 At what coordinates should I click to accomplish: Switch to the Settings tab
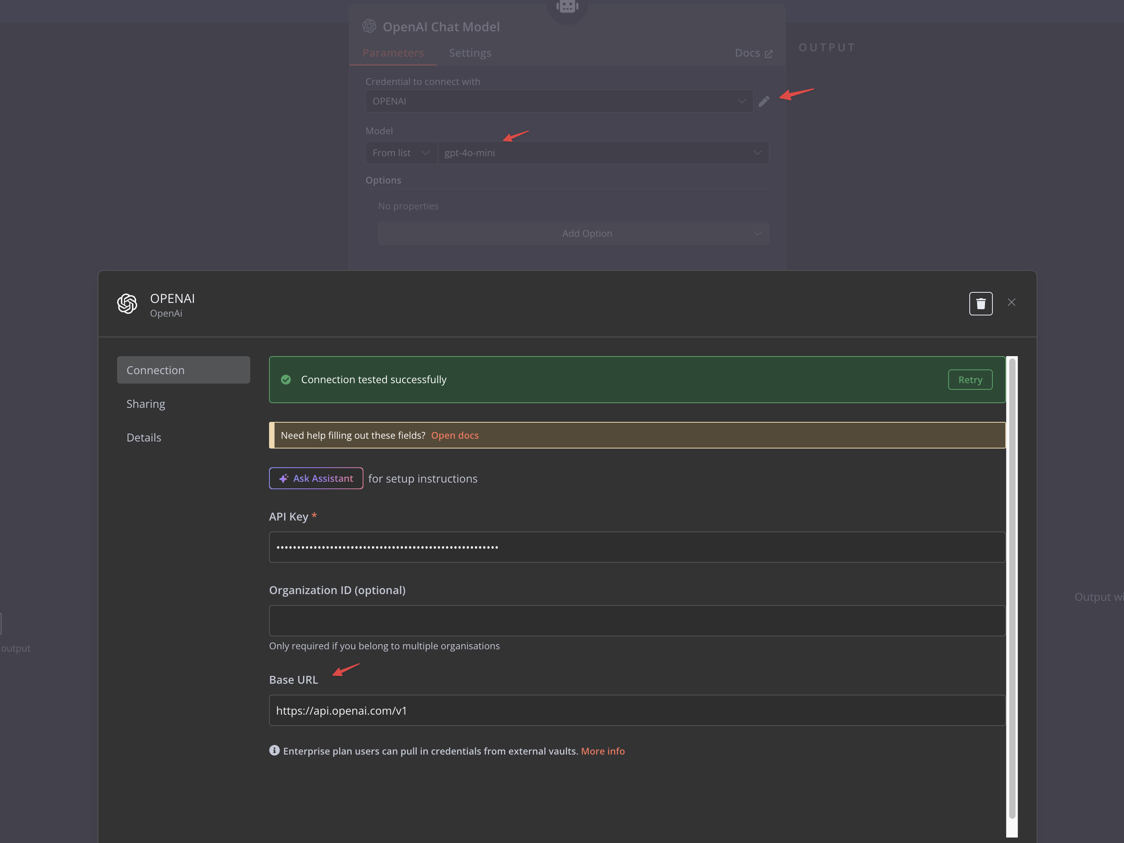tap(470, 53)
